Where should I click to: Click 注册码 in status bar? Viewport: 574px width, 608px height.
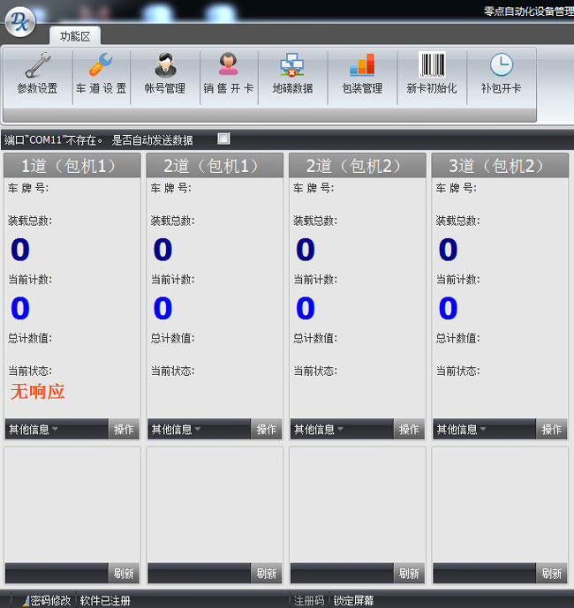click(309, 601)
